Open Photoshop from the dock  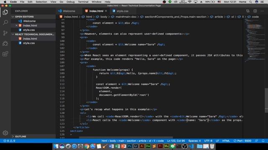point(129,146)
